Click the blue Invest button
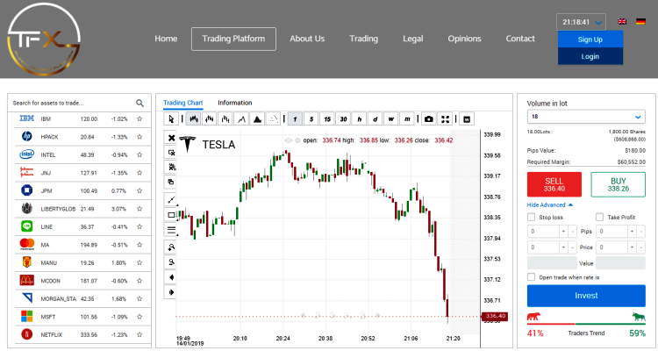The height and width of the screenshot is (351, 658). pyautogui.click(x=586, y=296)
